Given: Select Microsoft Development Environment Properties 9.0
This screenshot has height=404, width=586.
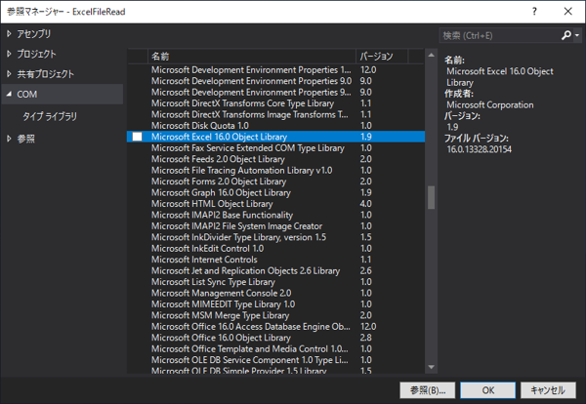Looking at the screenshot, I should click(275, 81).
